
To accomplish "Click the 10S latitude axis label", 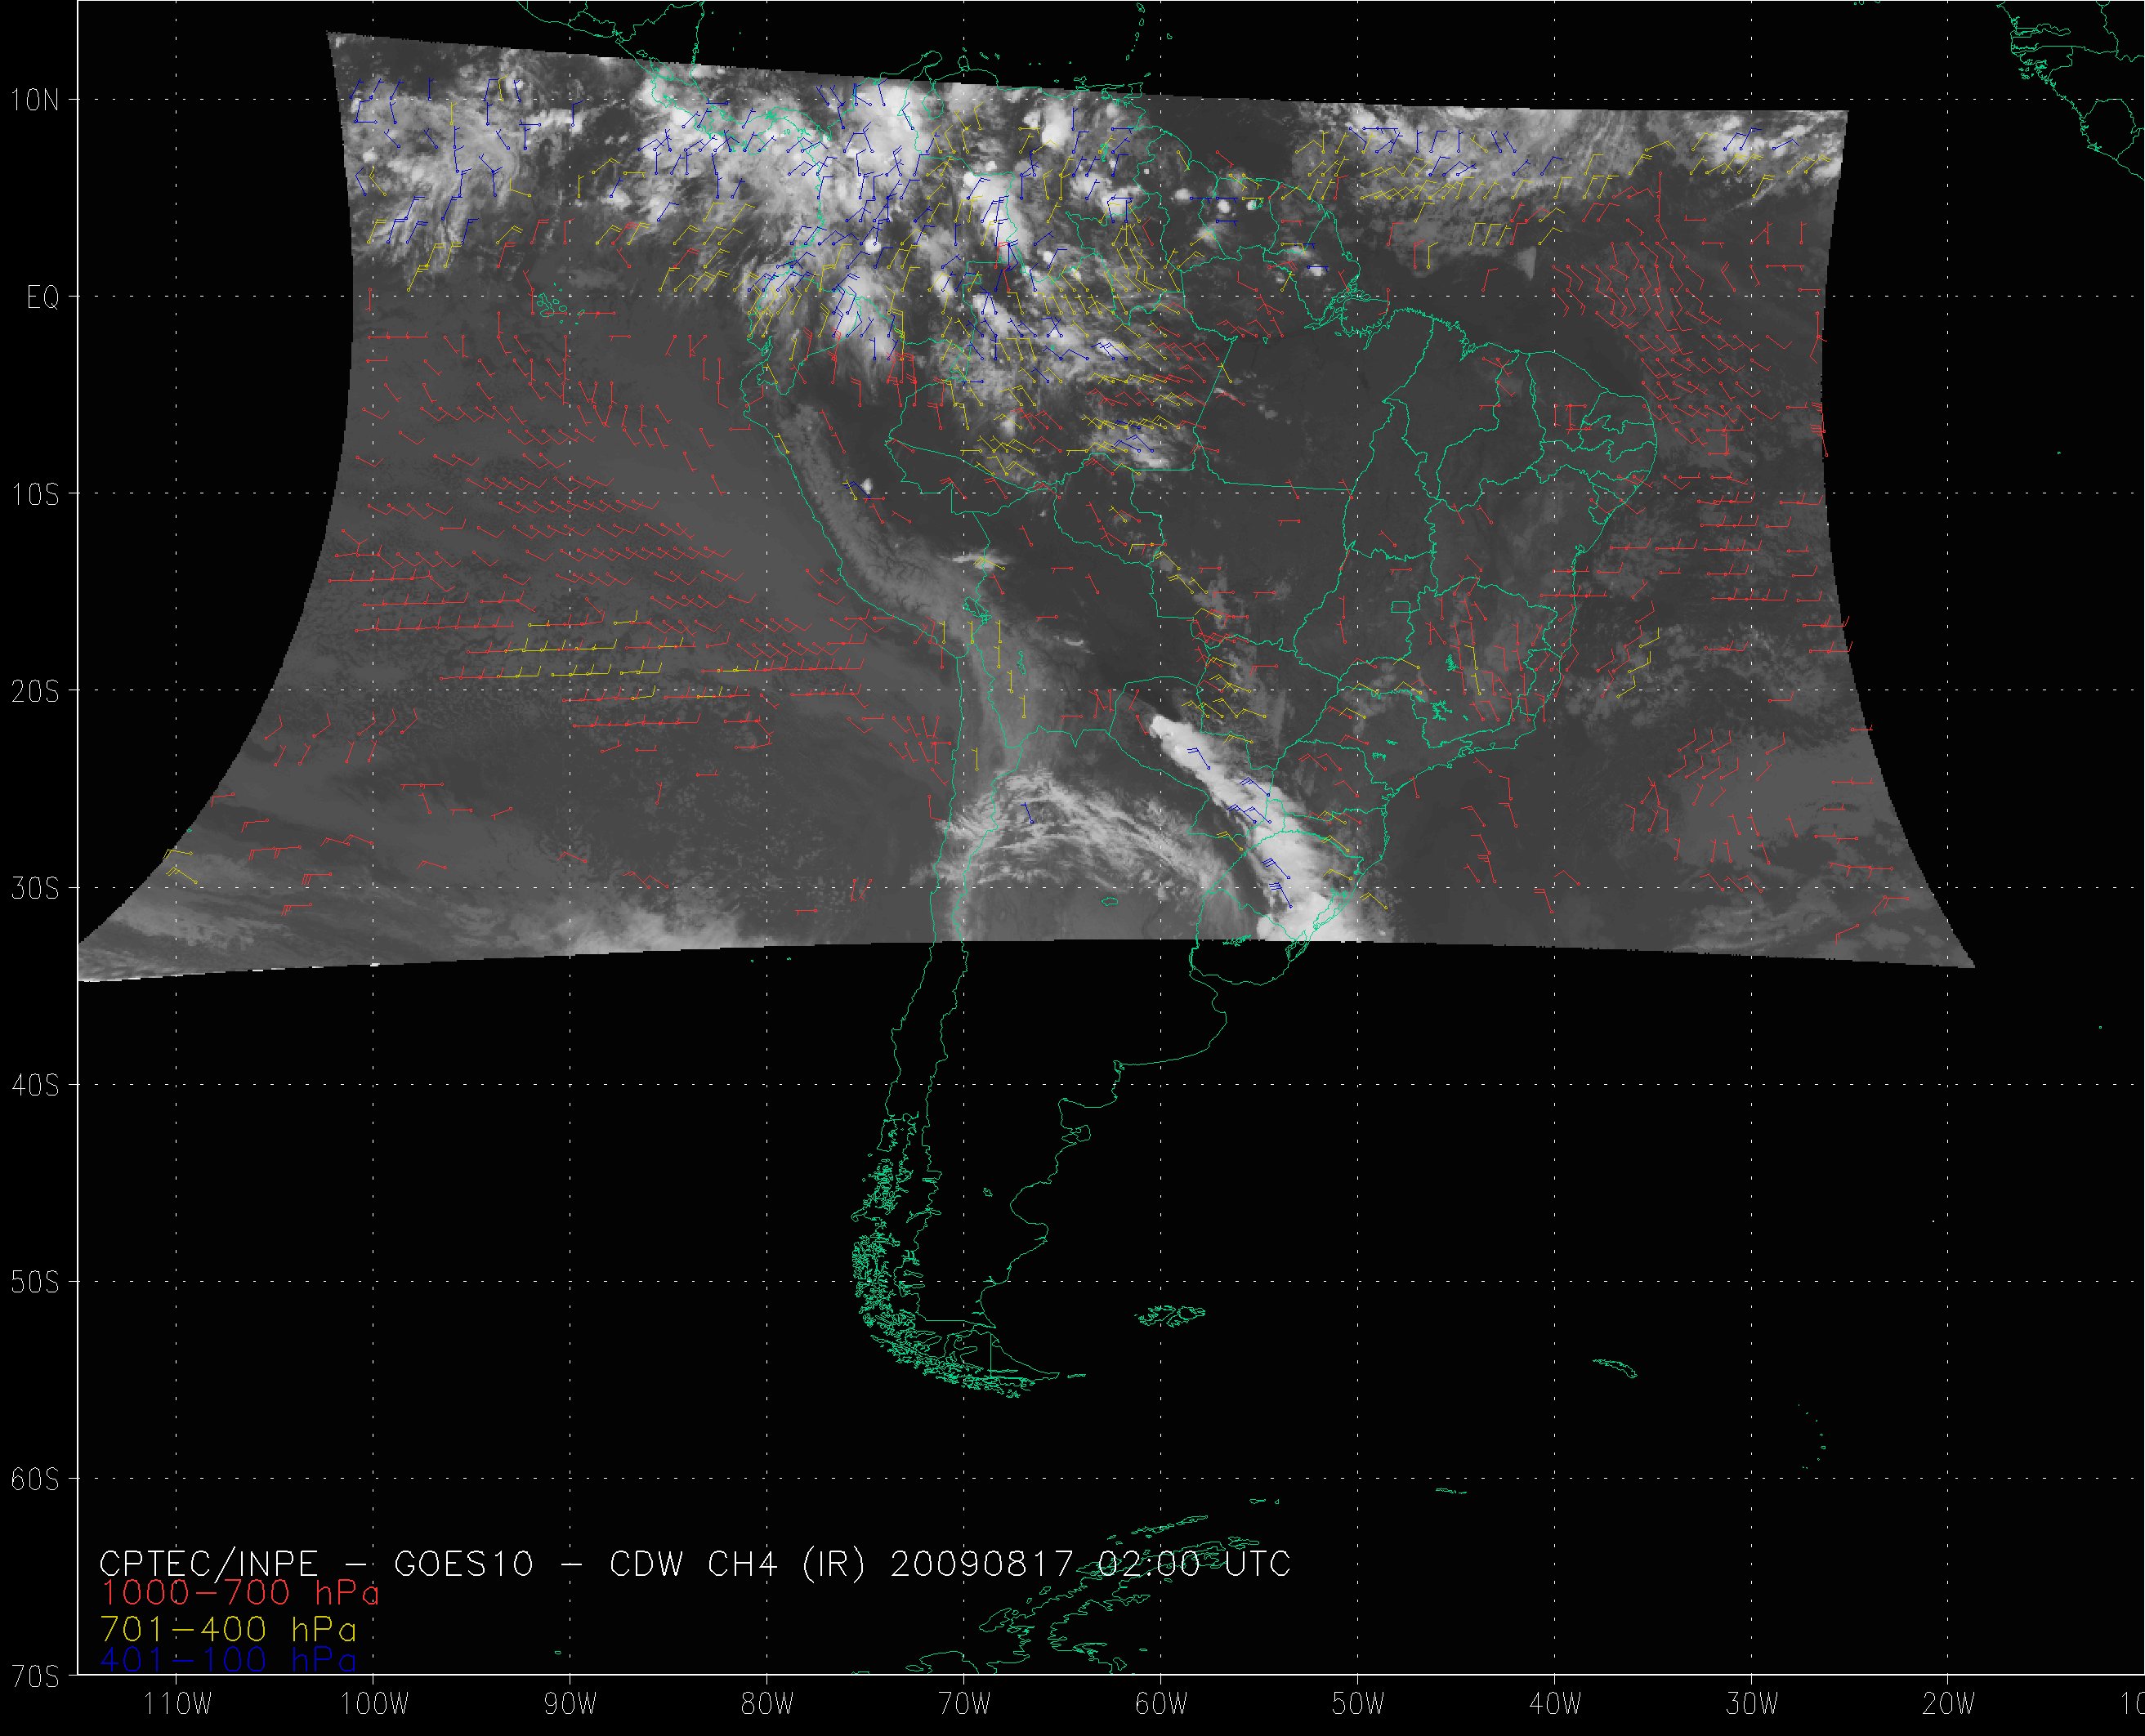I will [36, 495].
